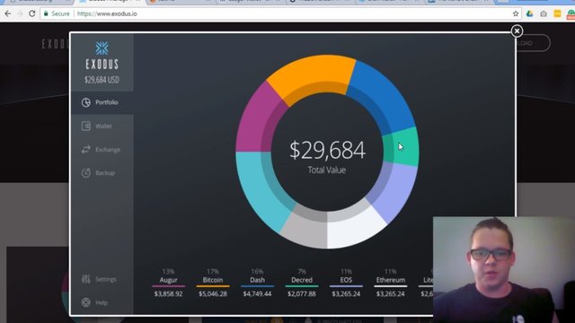575x323 pixels.
Task: Click the 13% Augur percentage
Action: tap(168, 271)
